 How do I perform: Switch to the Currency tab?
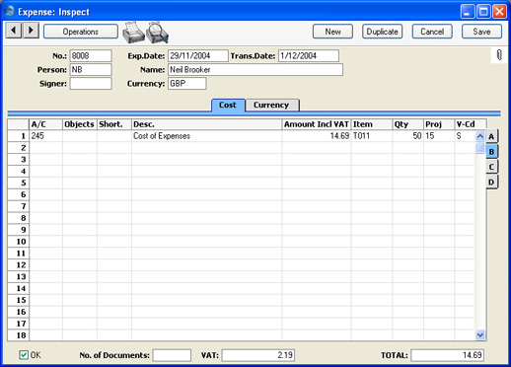coord(272,105)
